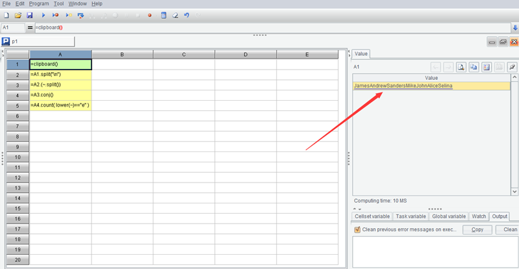Click the magnifier view icon in Value panel

(461, 67)
